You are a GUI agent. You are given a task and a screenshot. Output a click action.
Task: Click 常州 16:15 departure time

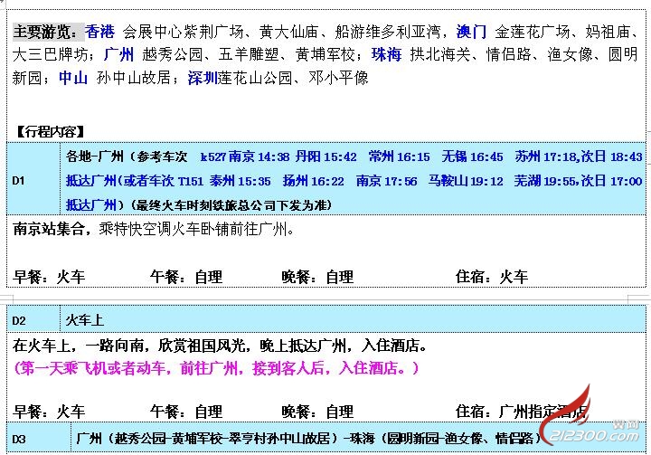click(x=399, y=156)
